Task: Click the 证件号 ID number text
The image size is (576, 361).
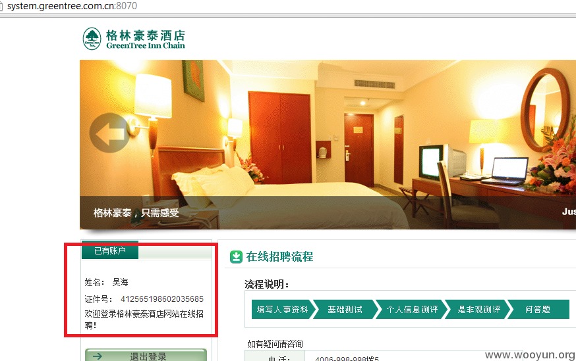Action: 144,299
